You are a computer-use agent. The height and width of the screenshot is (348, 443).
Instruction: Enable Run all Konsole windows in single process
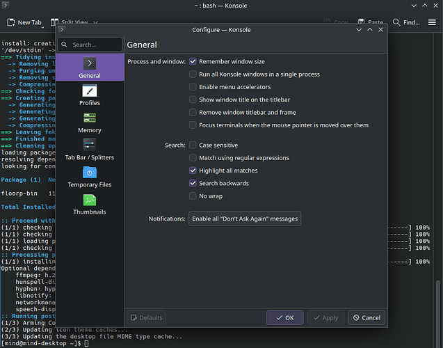193,74
